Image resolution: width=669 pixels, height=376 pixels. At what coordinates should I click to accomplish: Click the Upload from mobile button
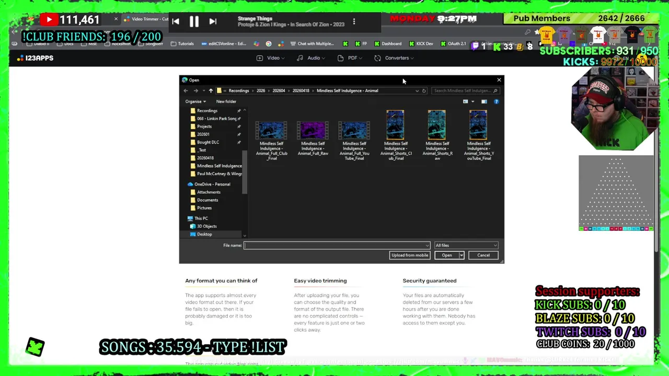pyautogui.click(x=410, y=255)
